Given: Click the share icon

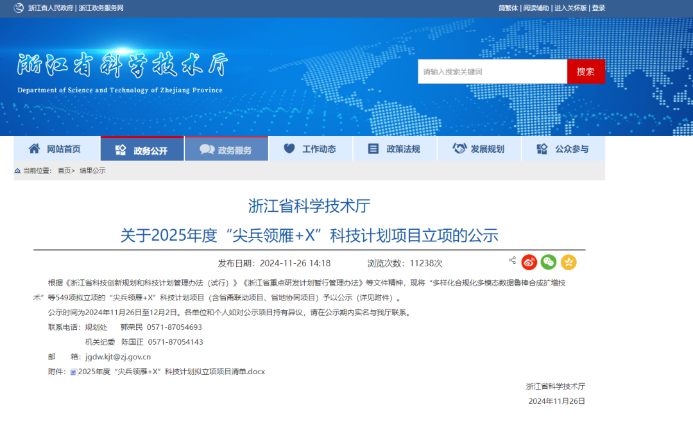Looking at the screenshot, I should pos(512,260).
